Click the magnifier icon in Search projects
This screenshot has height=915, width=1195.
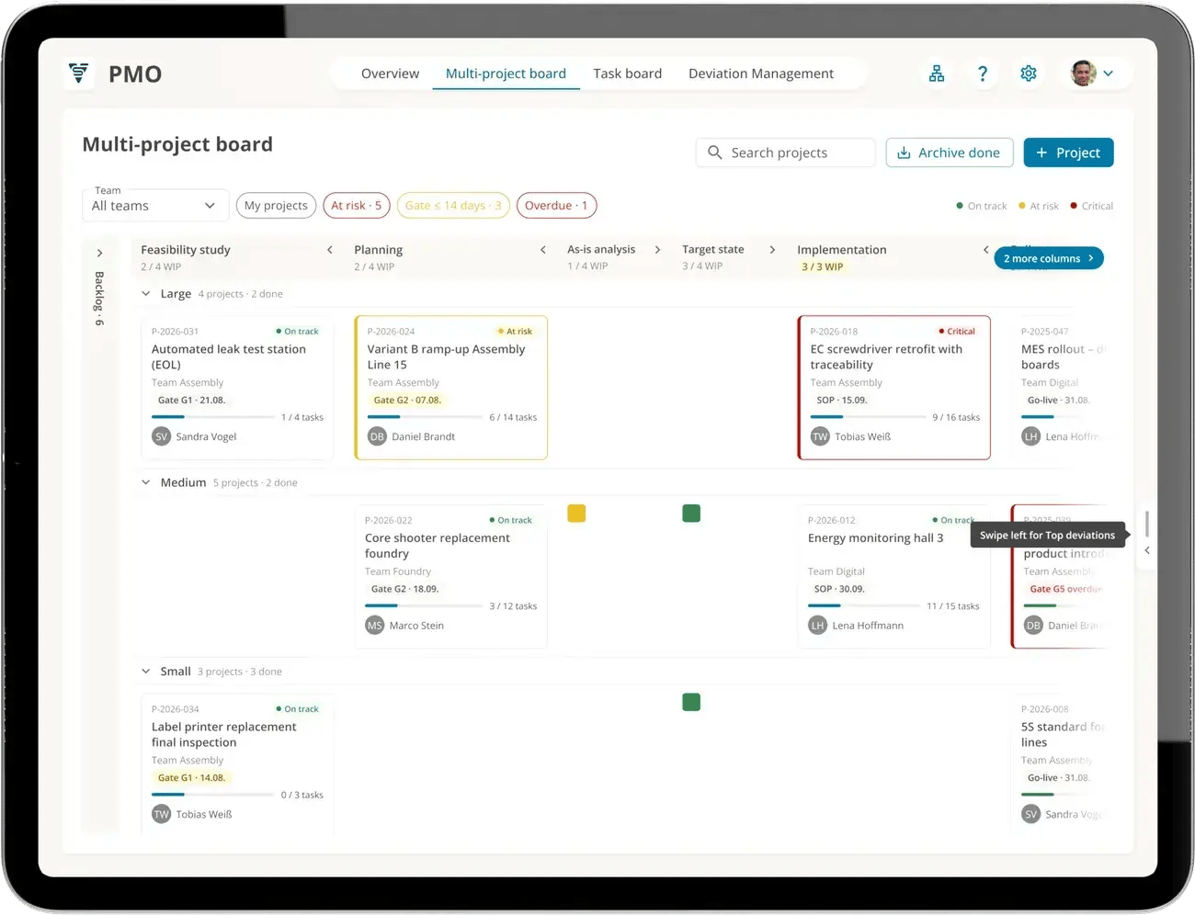coord(715,152)
